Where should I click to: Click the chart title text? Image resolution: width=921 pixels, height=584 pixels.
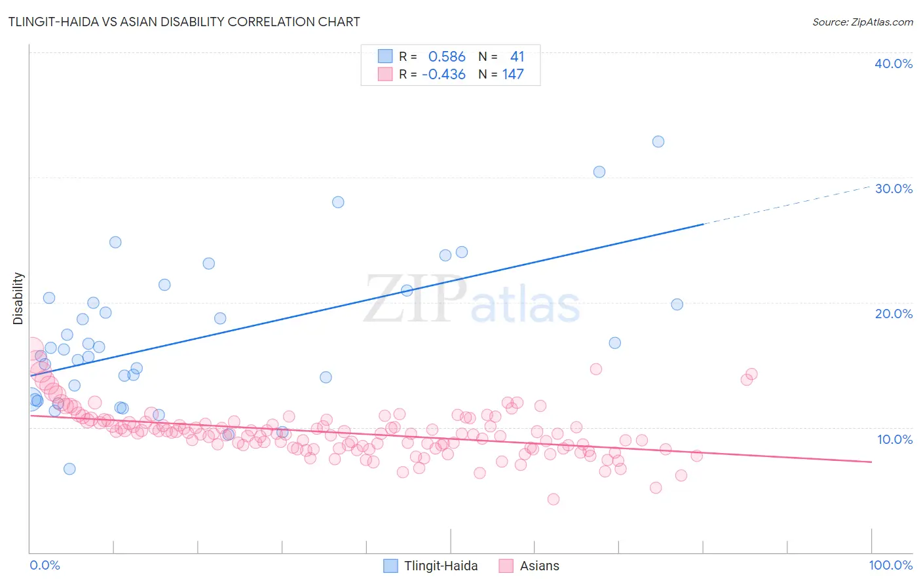pyautogui.click(x=184, y=22)
